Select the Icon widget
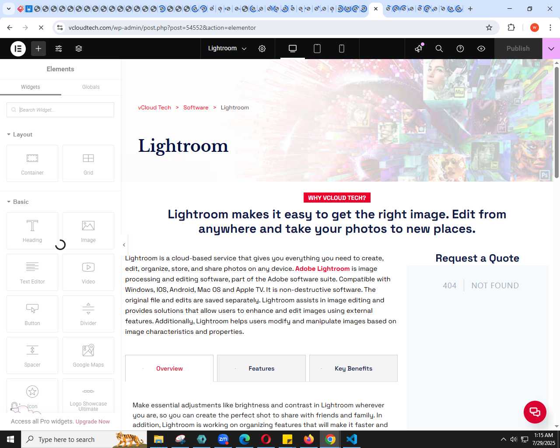The image size is (560, 448). pos(32,396)
